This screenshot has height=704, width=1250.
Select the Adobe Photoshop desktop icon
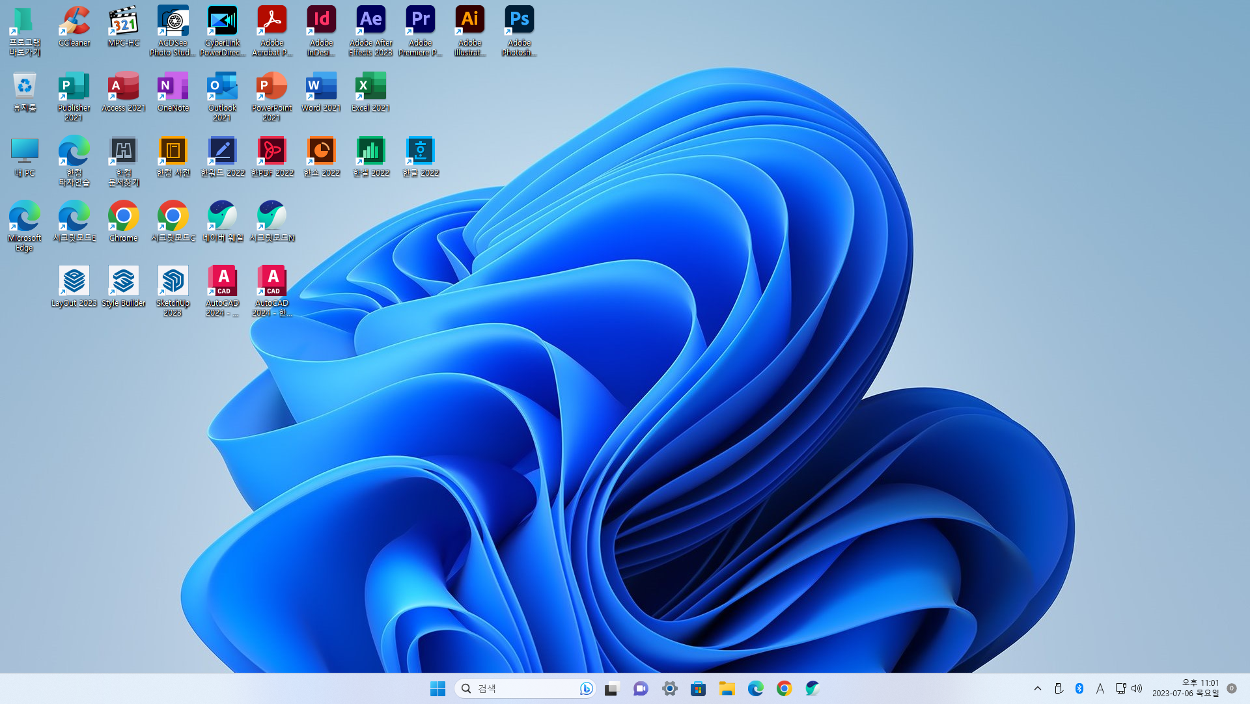tap(519, 29)
